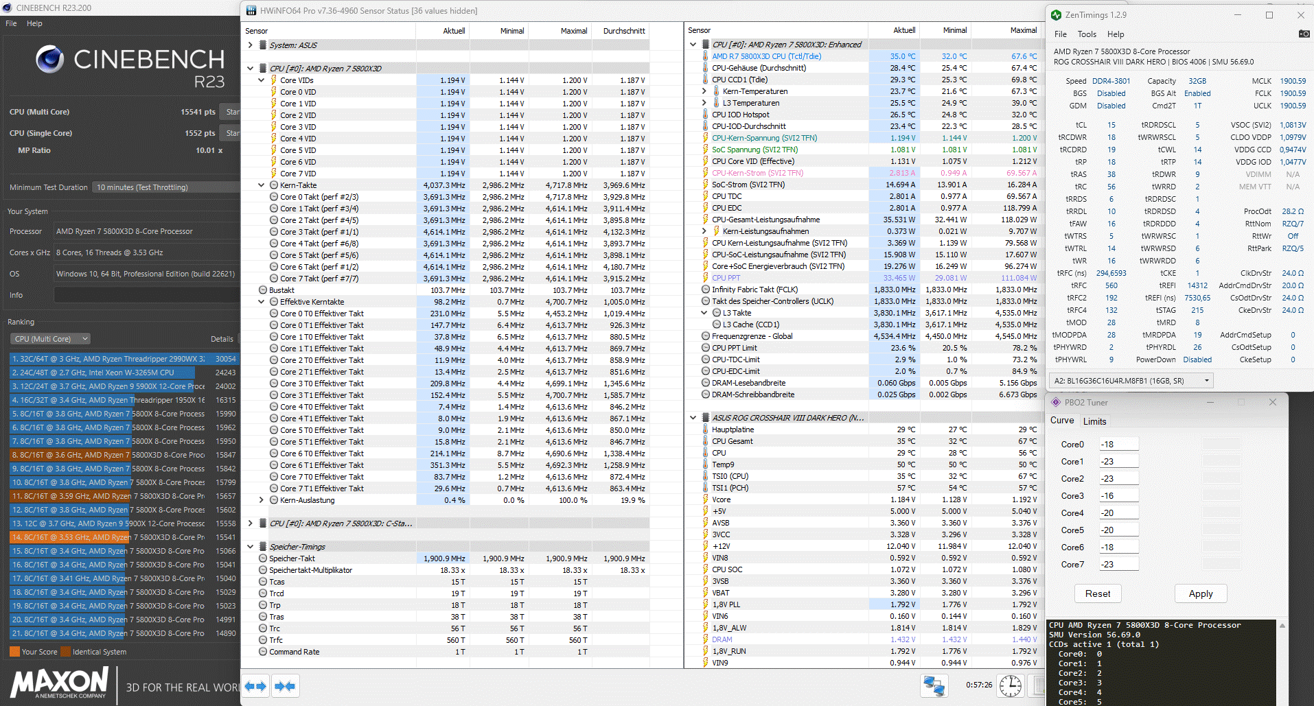Open the Cinebench Help menu
The width and height of the screenshot is (1314, 706).
point(34,23)
